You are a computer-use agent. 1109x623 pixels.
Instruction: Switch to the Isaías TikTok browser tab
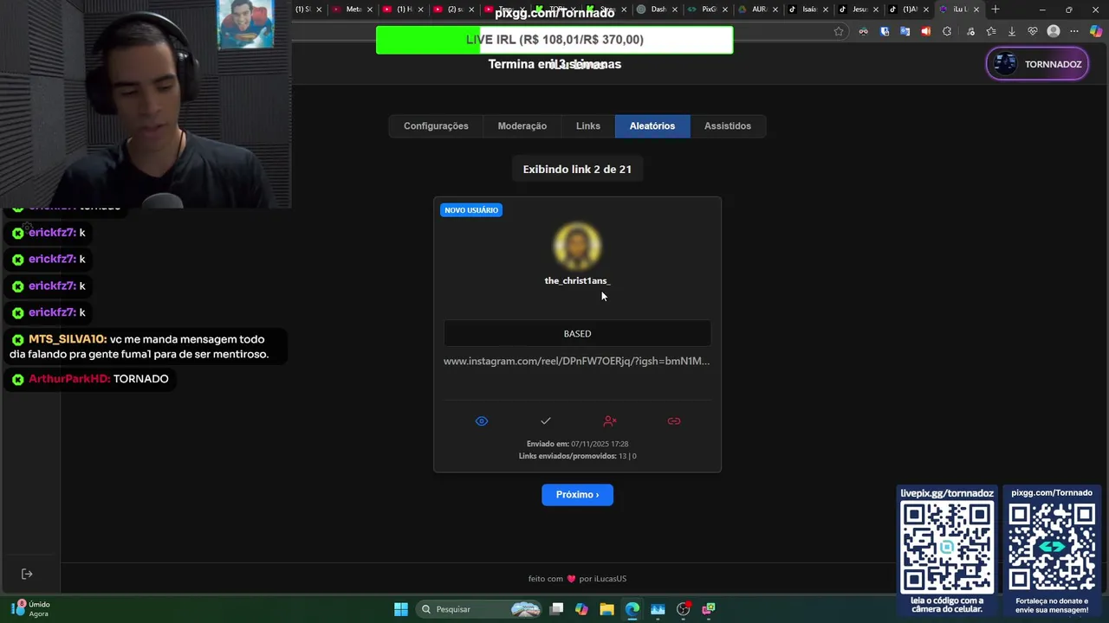(808, 10)
